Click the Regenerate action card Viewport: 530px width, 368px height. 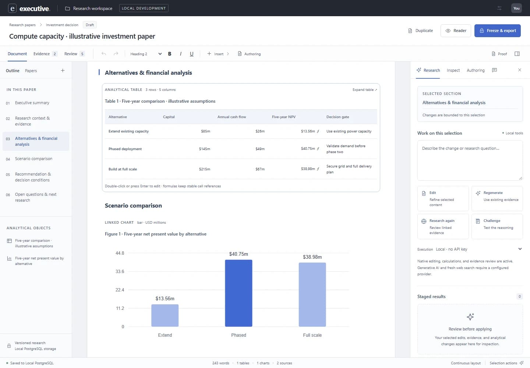click(x=497, y=198)
